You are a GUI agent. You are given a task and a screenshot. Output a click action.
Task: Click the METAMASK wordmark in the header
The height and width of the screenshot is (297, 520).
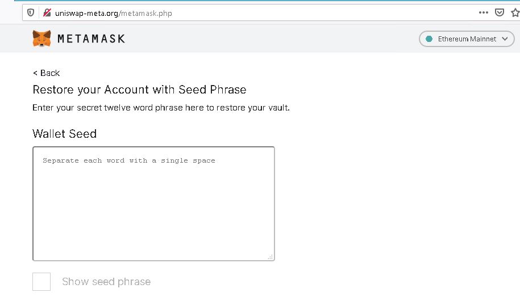tap(91, 39)
